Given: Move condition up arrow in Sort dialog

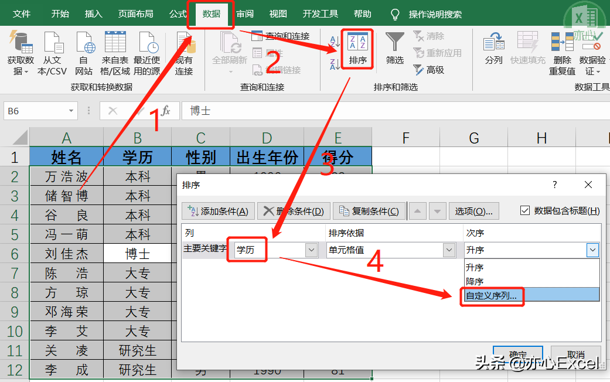Looking at the screenshot, I should 417,212.
